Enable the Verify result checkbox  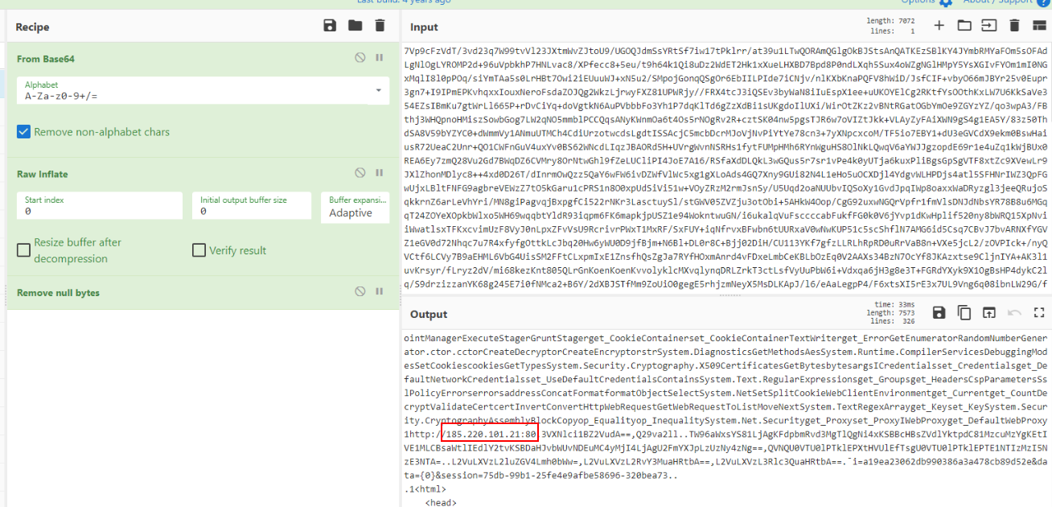pos(199,250)
